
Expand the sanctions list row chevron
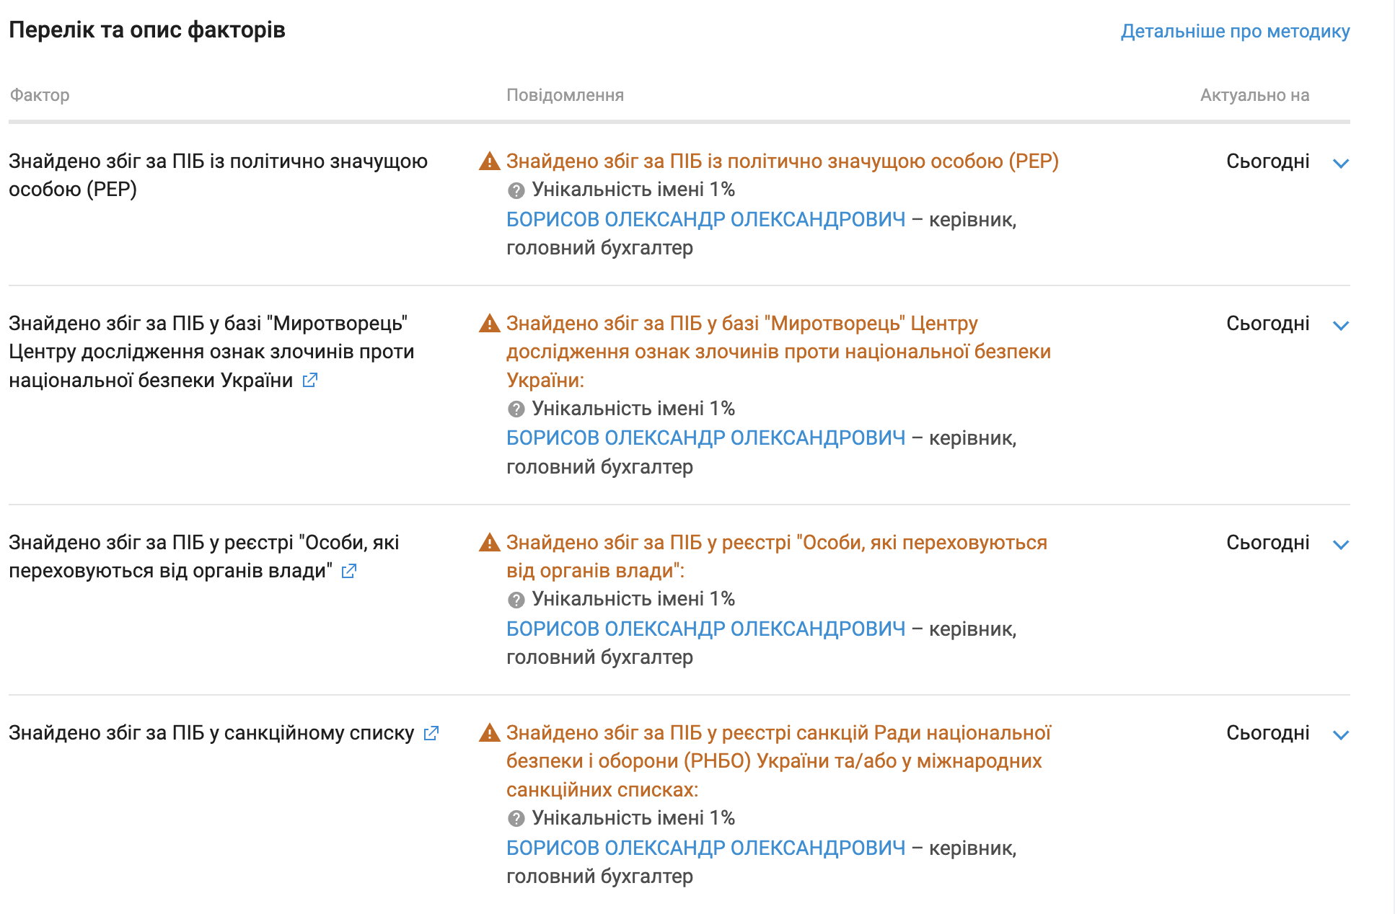(x=1341, y=735)
